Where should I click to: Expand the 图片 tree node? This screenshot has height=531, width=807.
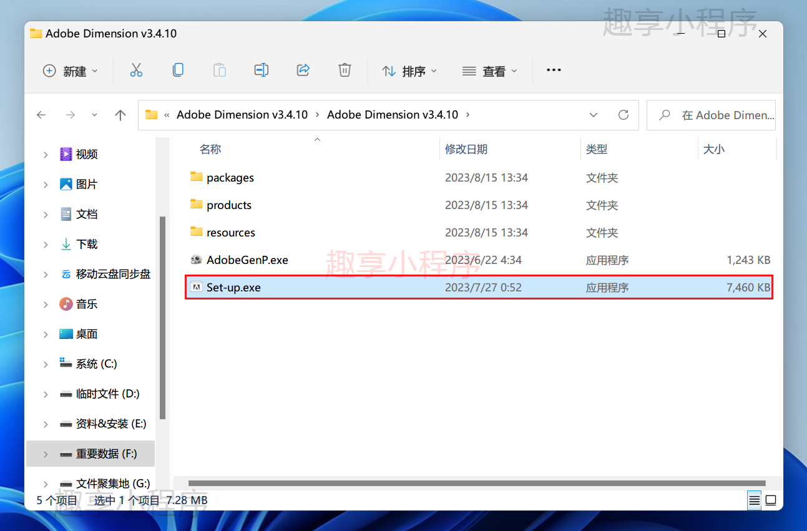point(46,185)
